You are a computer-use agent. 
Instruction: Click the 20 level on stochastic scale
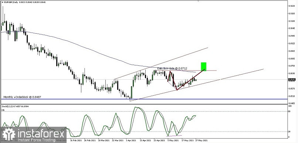click(289, 132)
